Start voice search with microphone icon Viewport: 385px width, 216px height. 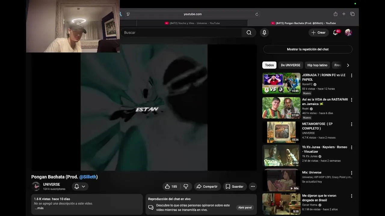[264, 32]
